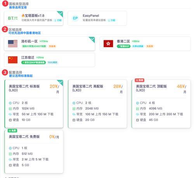Click the ≈25ms latency tag

click(x=40, y=57)
